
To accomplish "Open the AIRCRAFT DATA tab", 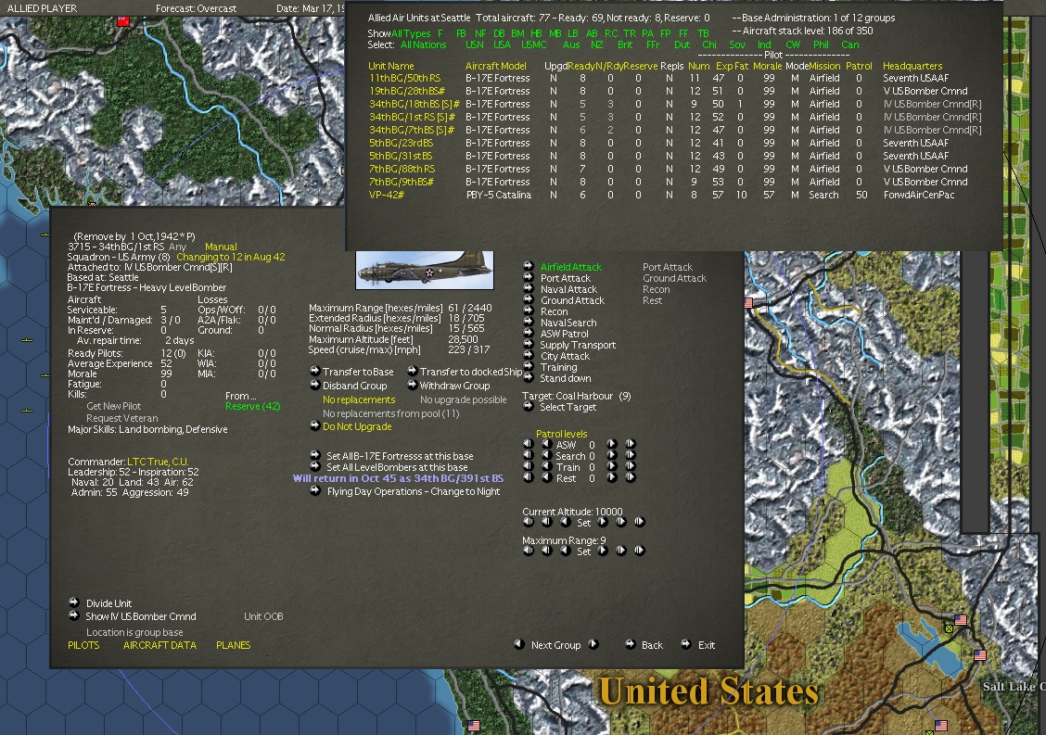I will (x=159, y=645).
